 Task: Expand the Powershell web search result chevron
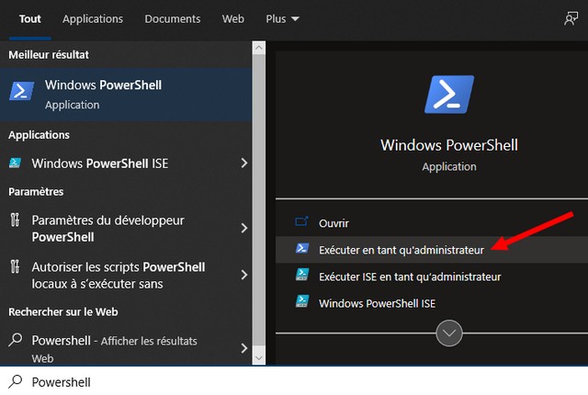244,348
